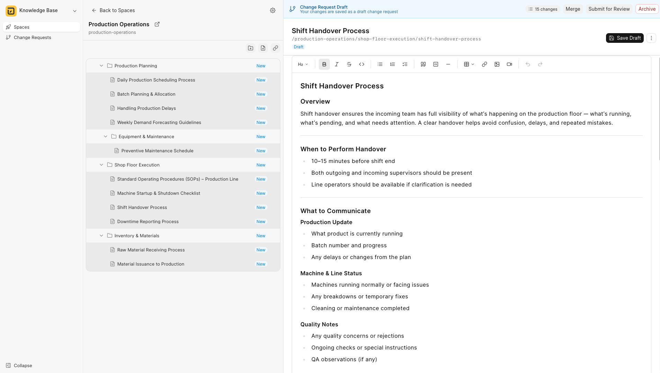Click Submit for Review button
Viewport: 660px width, 373px height.
[x=609, y=9]
